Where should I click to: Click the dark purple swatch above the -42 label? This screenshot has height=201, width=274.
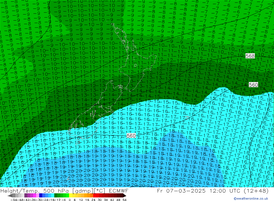point(26,196)
